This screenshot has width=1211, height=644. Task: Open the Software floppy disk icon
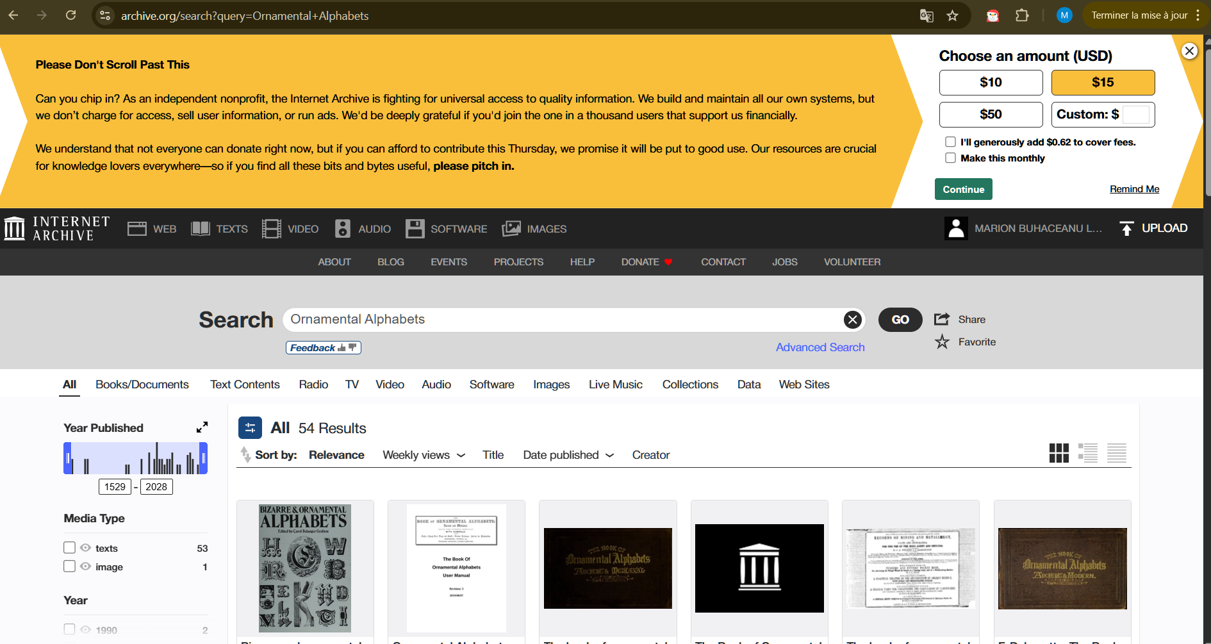click(415, 229)
